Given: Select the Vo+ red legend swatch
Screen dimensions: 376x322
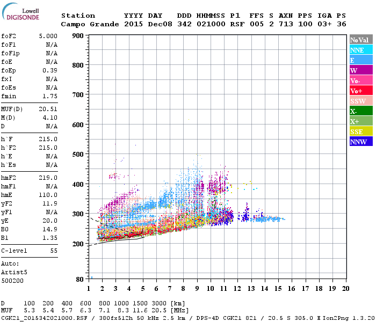Looking at the screenshot, I should coord(361,91).
